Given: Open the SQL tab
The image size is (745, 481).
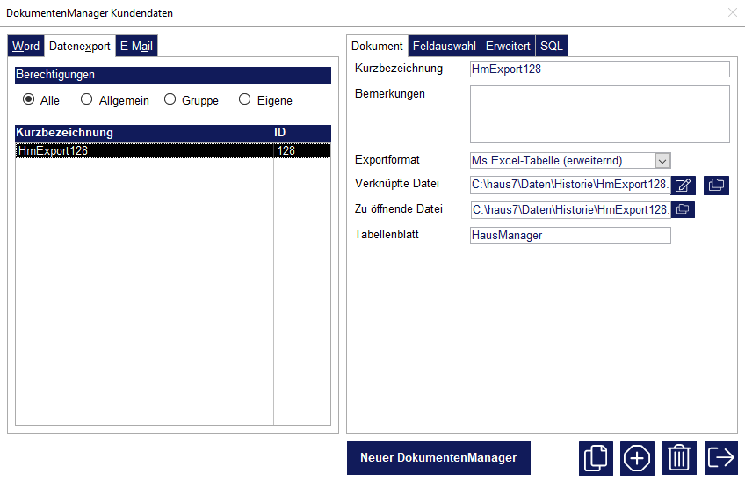Looking at the screenshot, I should 552,46.
